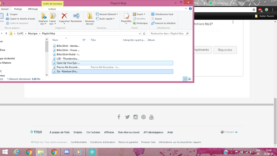The width and height of the screenshot is (277, 156).
Task: Select the Preciso Me Encontr... file
Action: pos(113,67)
